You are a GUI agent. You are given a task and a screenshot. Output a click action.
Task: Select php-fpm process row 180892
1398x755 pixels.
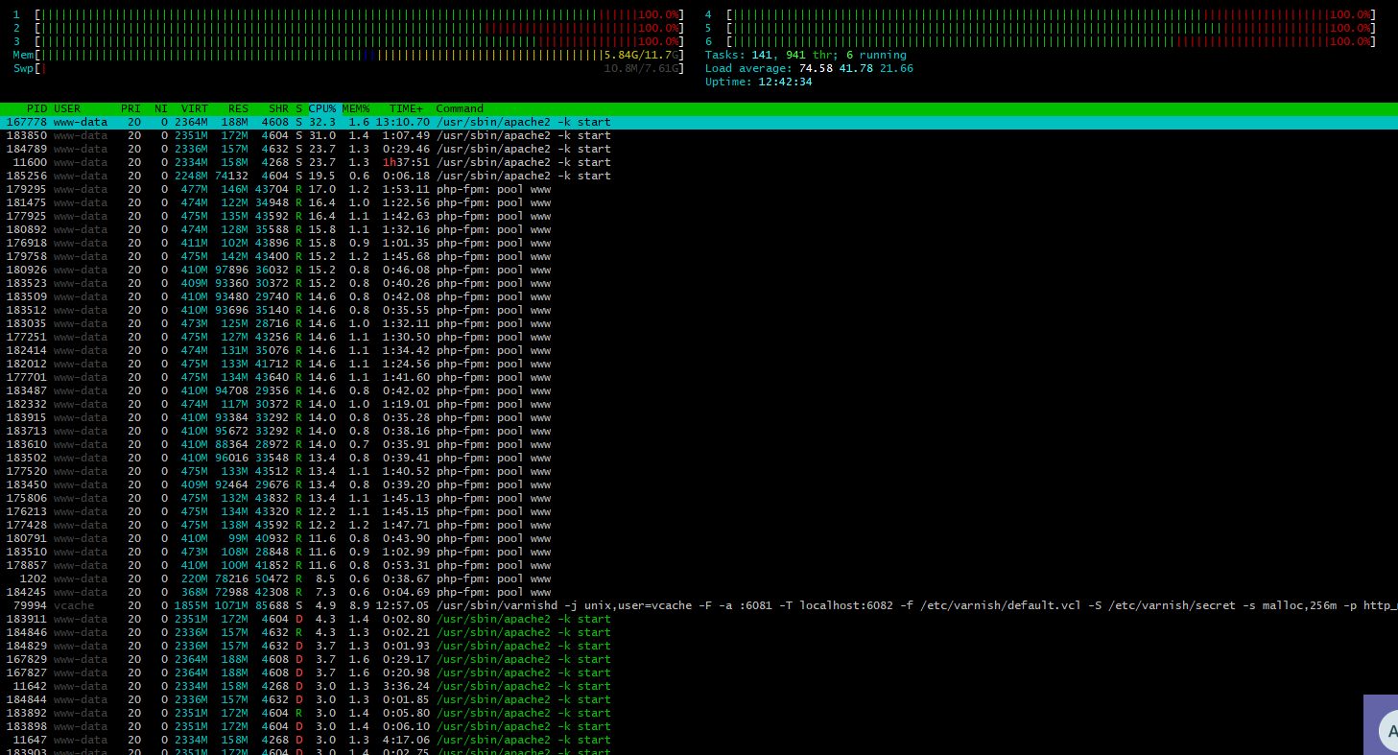click(x=699, y=229)
